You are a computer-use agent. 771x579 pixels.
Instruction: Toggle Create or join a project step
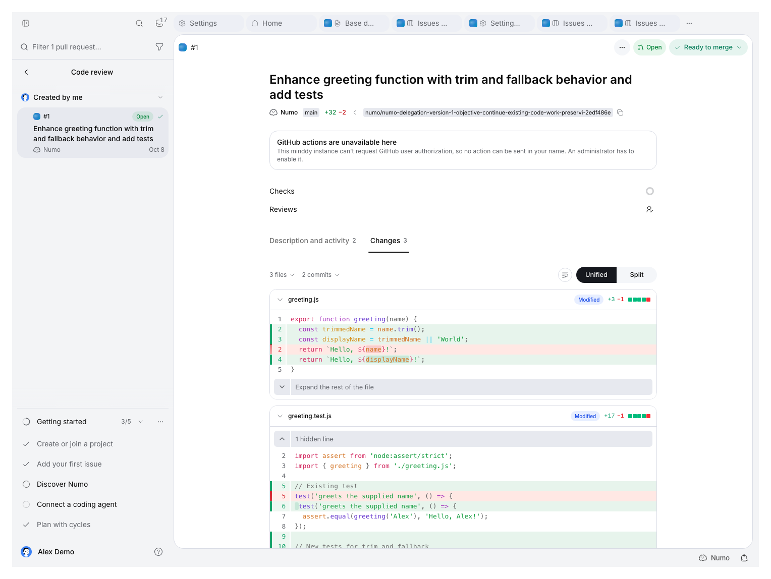tap(26, 444)
